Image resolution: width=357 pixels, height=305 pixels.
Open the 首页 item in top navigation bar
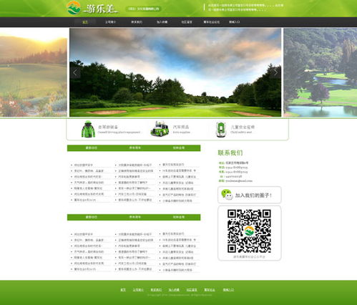[85, 22]
